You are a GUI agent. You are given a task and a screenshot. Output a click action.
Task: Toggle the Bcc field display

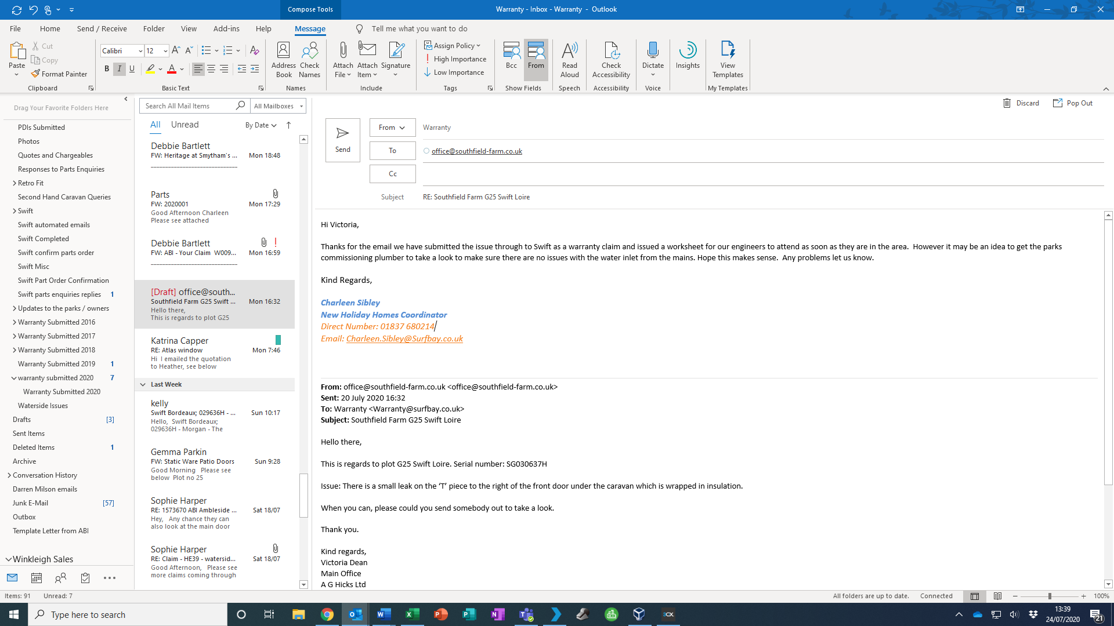[511, 56]
